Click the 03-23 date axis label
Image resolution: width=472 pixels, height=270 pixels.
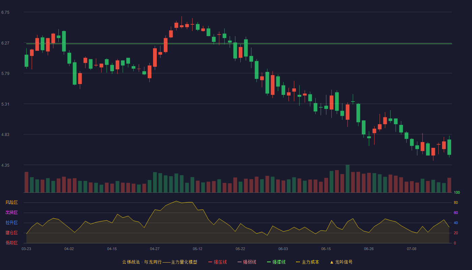(x=26, y=249)
